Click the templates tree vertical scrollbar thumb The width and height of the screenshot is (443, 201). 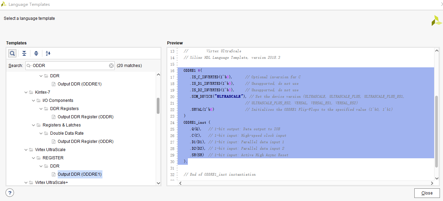[x=158, y=106]
